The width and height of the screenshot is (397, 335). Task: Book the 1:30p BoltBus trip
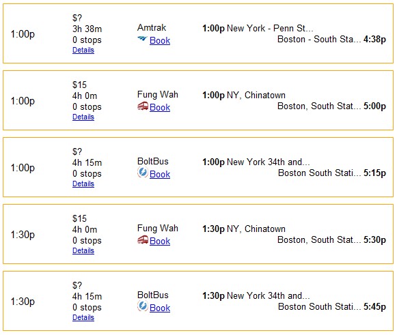[160, 308]
